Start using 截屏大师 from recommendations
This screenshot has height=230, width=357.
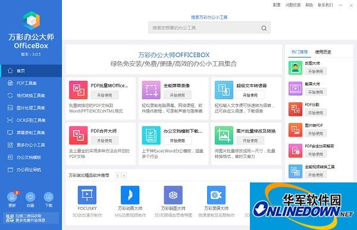pyautogui.click(x=315, y=92)
